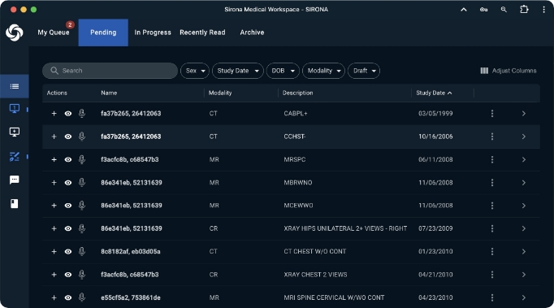Click the password key icon in title bar
Viewport: 554px width, 308px height.
[x=483, y=10]
